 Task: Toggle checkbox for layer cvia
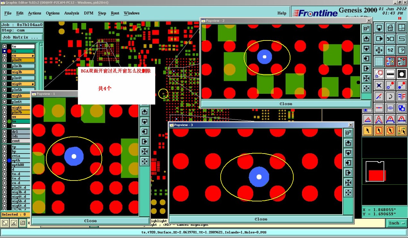pyautogui.click(x=4, y=156)
